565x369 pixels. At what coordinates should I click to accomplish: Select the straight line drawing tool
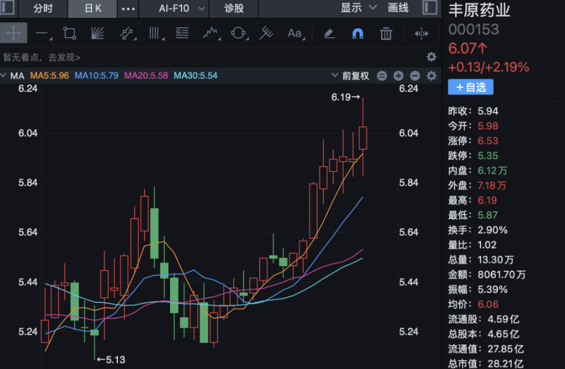point(43,34)
